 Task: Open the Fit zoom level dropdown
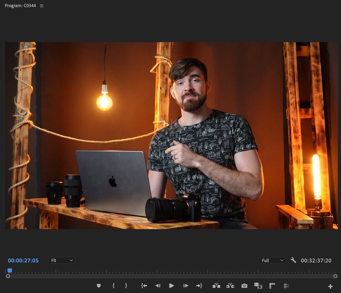click(61, 260)
